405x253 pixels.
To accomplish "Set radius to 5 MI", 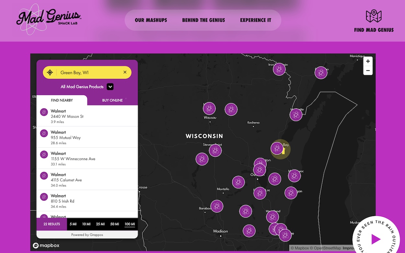I will tap(73, 224).
